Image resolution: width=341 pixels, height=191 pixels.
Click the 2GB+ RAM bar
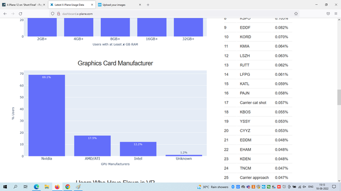point(42,27)
